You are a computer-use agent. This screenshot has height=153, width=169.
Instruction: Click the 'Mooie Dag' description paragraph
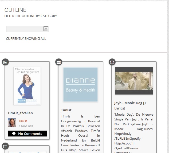[134, 133]
